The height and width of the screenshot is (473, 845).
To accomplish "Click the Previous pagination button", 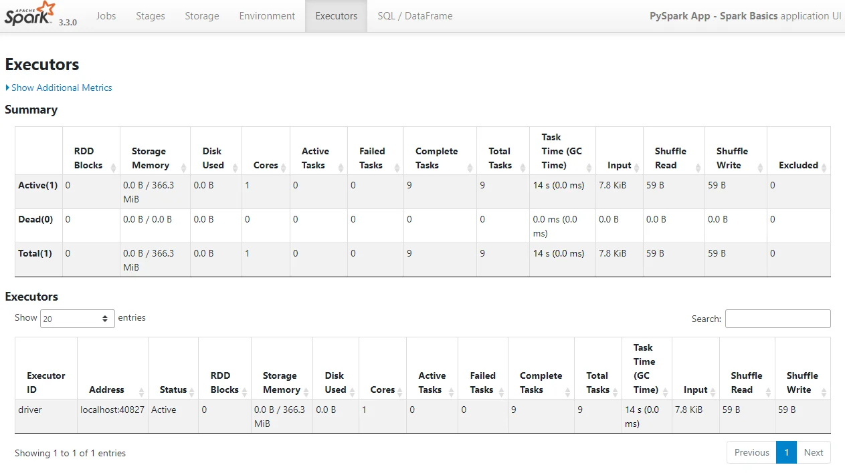I will tap(751, 452).
